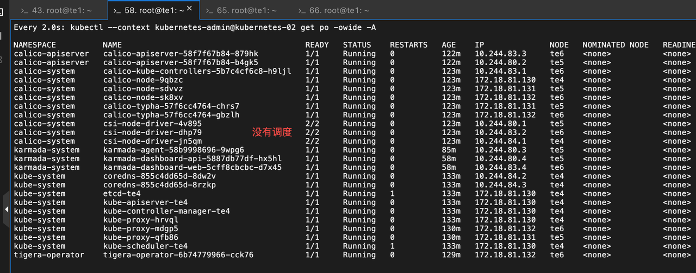Click pod name coredns-855c4dd65d-8rzkp
Viewport: 696px width, 273px height.
(x=159, y=185)
